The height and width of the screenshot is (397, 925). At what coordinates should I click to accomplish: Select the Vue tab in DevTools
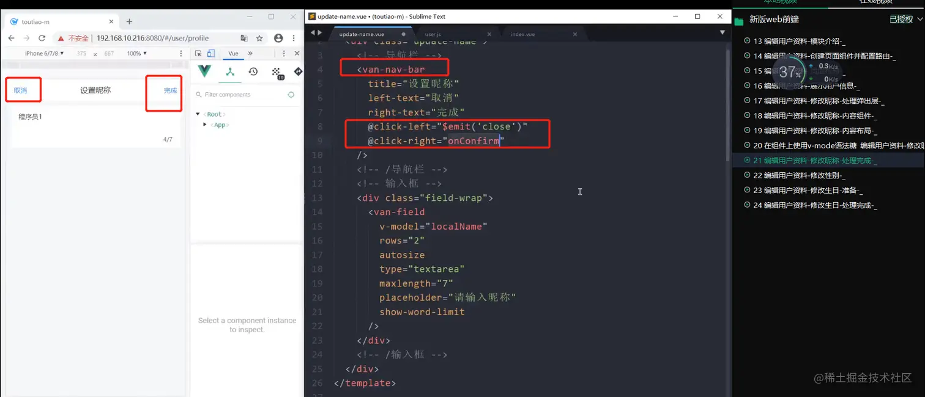(x=233, y=54)
